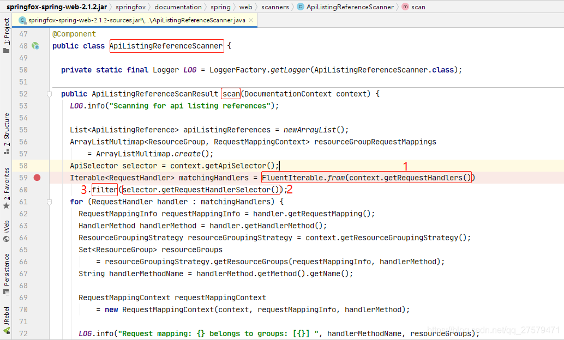Click ApiListingReferenceScanner in breadcrumb
Viewport: 564px width, 340px height.
(x=350, y=7)
